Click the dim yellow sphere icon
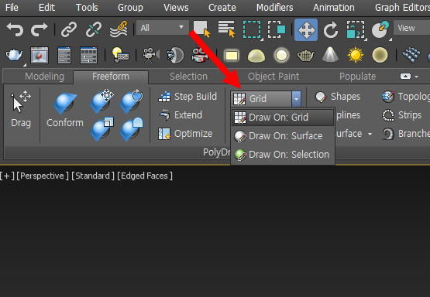 380,55
